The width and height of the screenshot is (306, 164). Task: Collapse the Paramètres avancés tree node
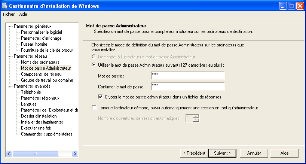pyautogui.click(x=9, y=86)
